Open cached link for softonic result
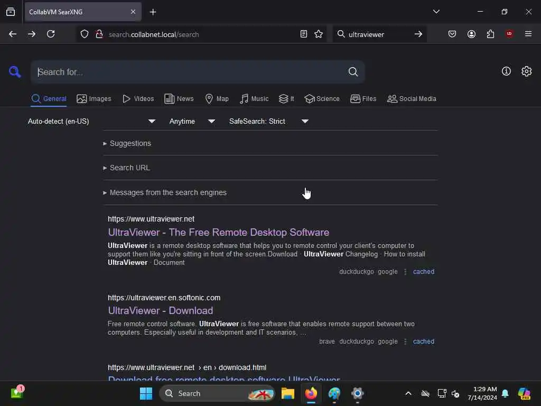541x406 pixels. 423,342
